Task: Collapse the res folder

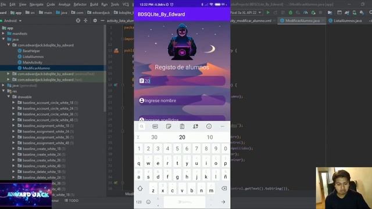Action: tap(3, 91)
